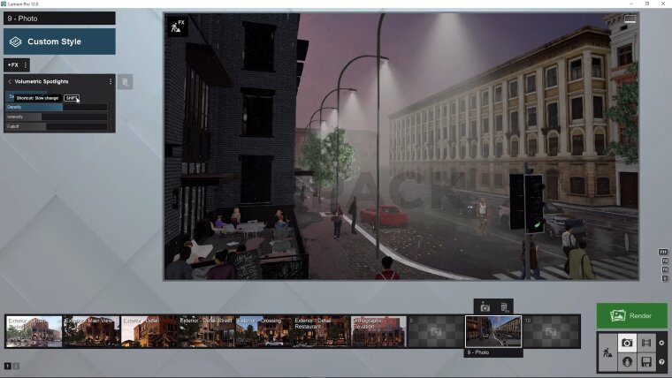Click the Intensity slider
The image size is (672, 378).
(57, 117)
